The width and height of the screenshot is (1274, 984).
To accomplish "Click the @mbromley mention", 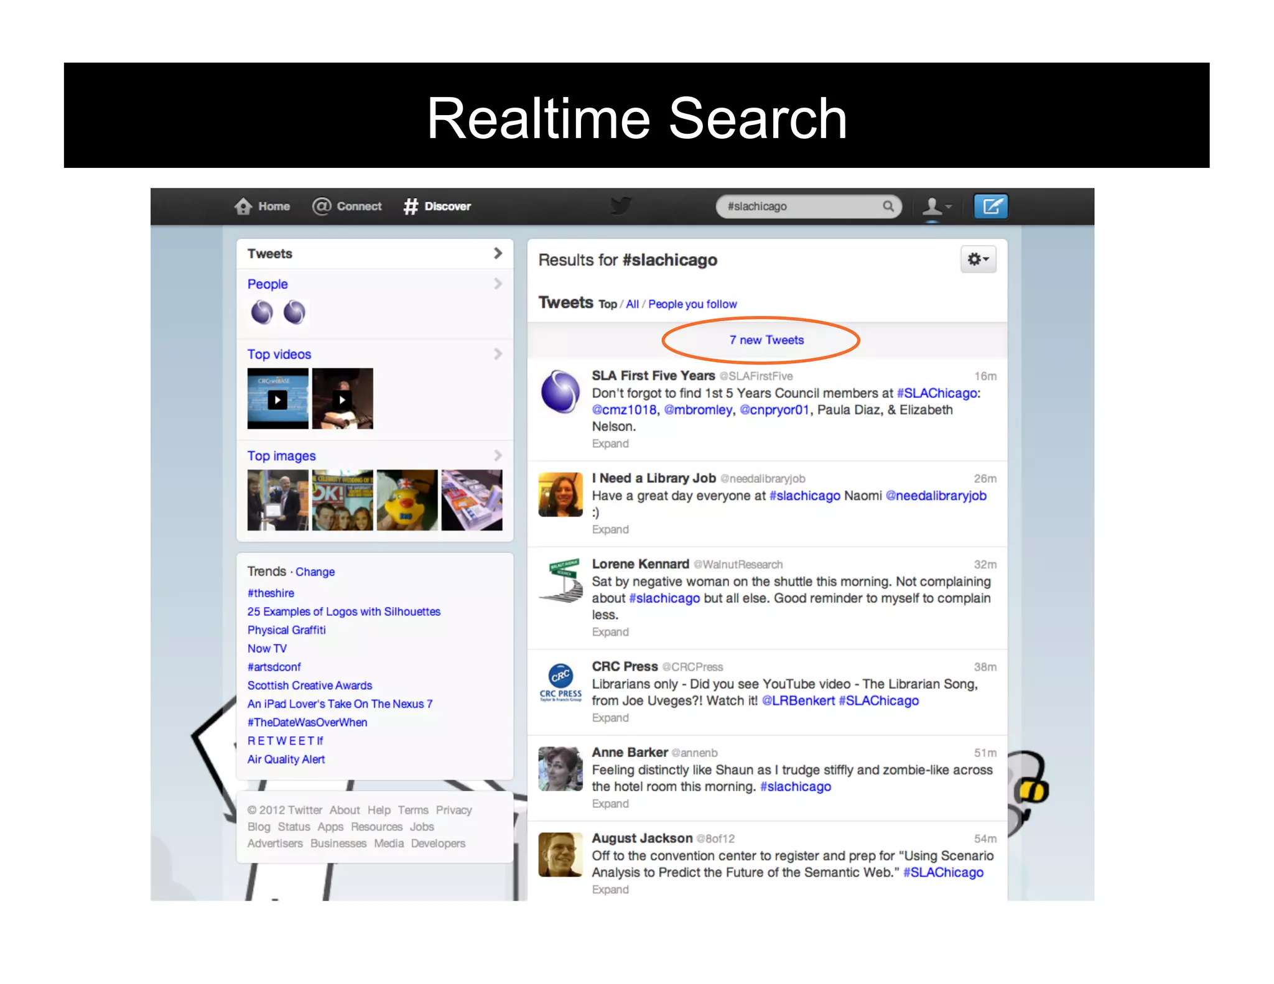I will (x=698, y=410).
